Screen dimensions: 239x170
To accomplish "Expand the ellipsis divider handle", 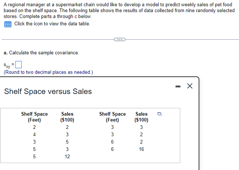I will 119,39.
